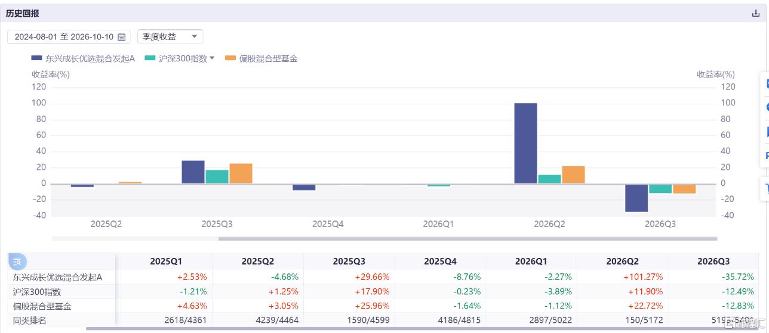Click the teal 沪深300指数 legend marker
This screenshot has width=769, height=333.
(150, 58)
